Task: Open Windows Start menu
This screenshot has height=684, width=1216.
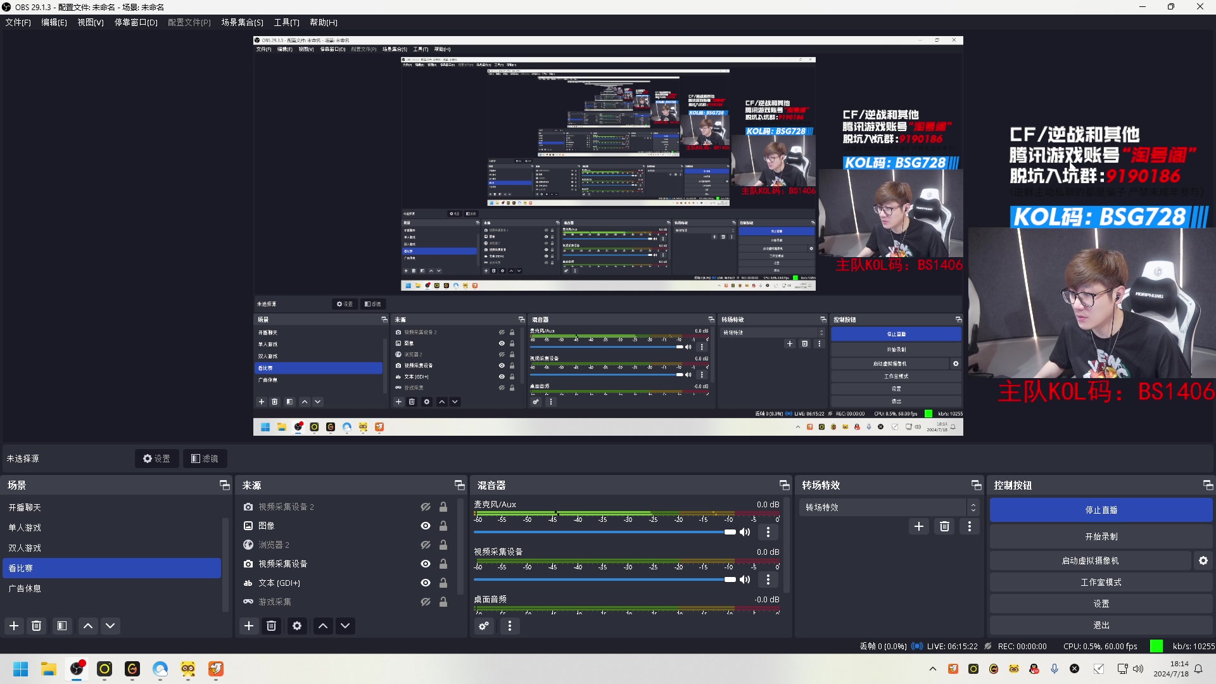Action: [21, 669]
